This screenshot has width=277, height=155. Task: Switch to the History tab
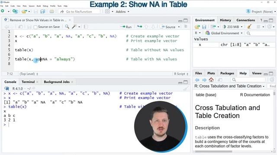click(x=225, y=20)
